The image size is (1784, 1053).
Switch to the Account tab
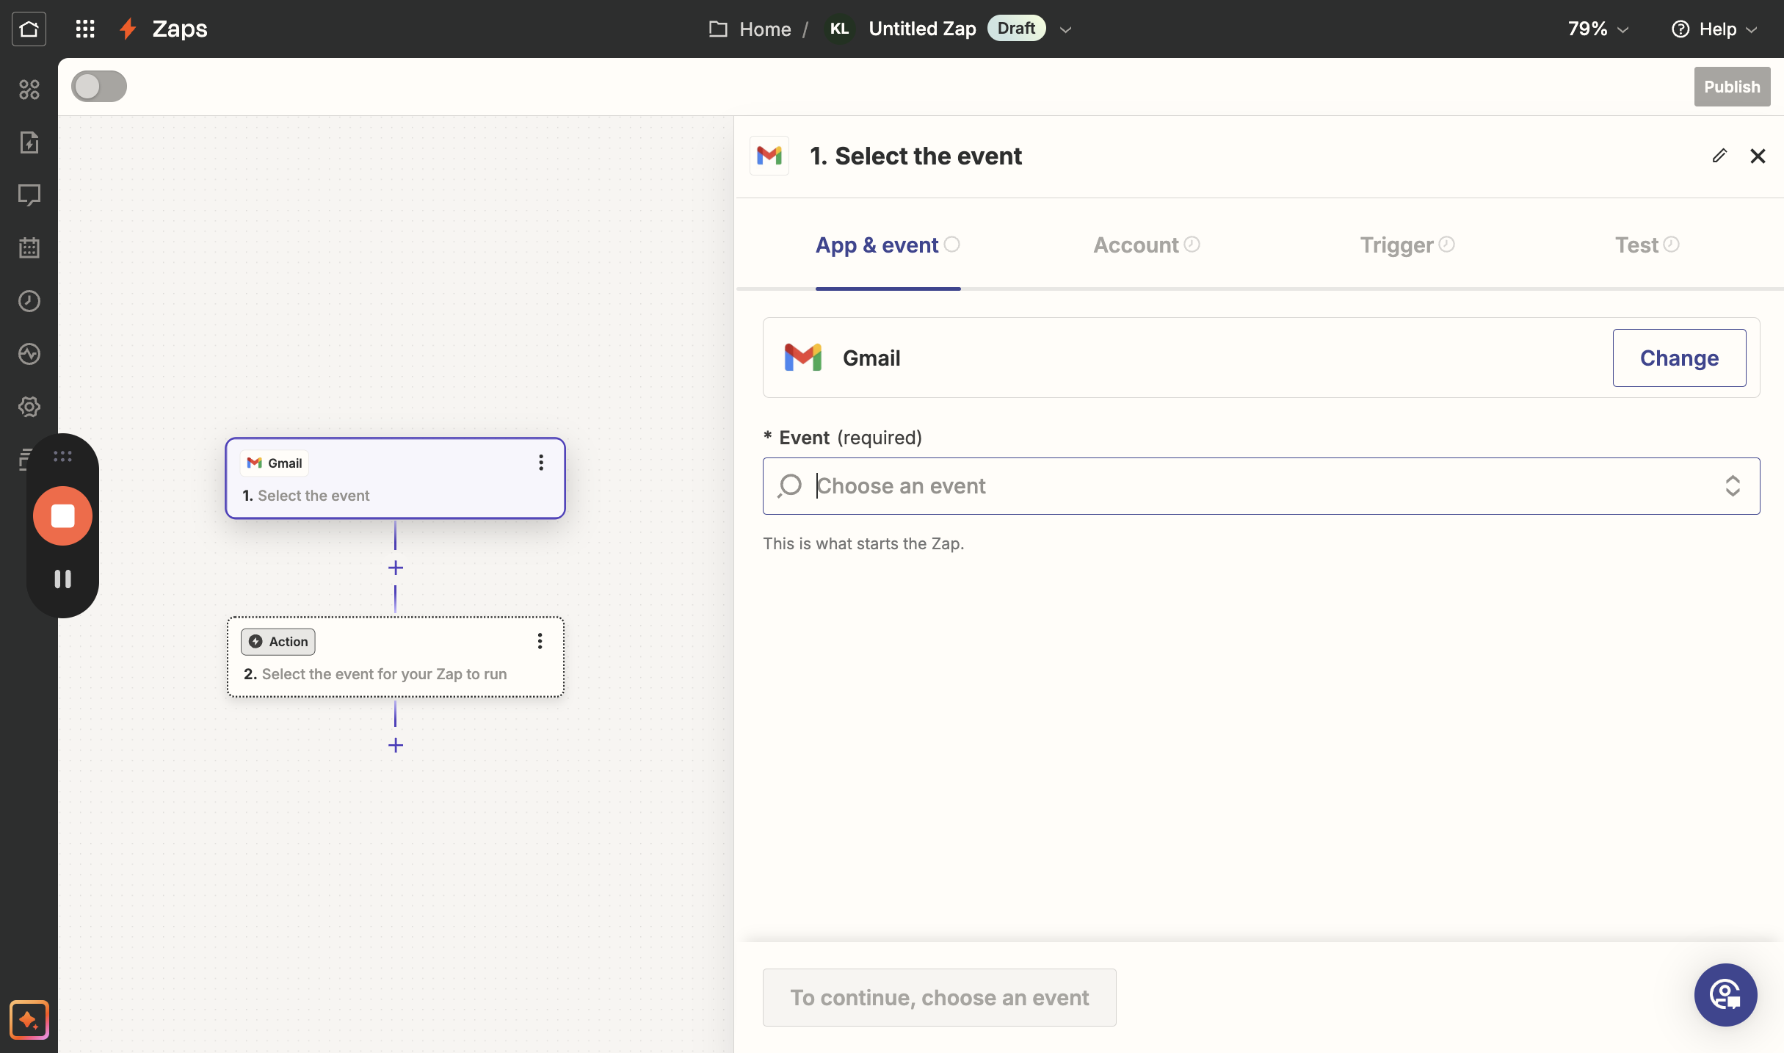tap(1147, 245)
